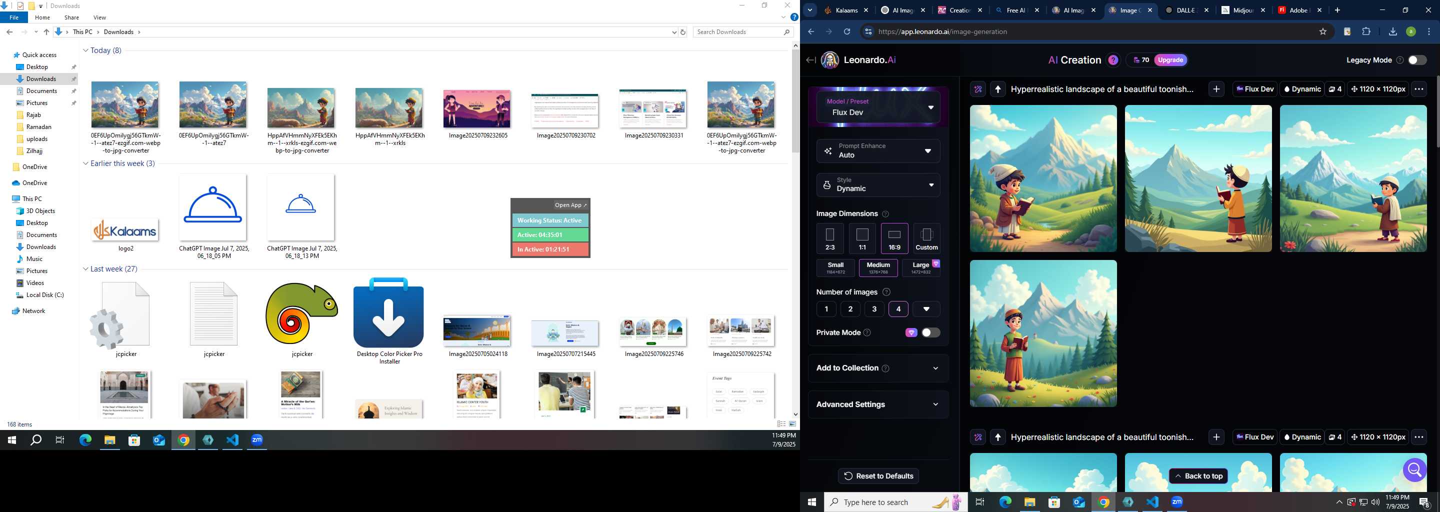The width and height of the screenshot is (1440, 512).
Task: Enable the Legacy Mode switch
Action: tap(1417, 60)
